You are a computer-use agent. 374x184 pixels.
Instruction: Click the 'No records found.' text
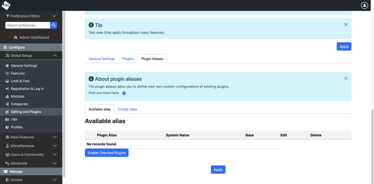(x=102, y=144)
